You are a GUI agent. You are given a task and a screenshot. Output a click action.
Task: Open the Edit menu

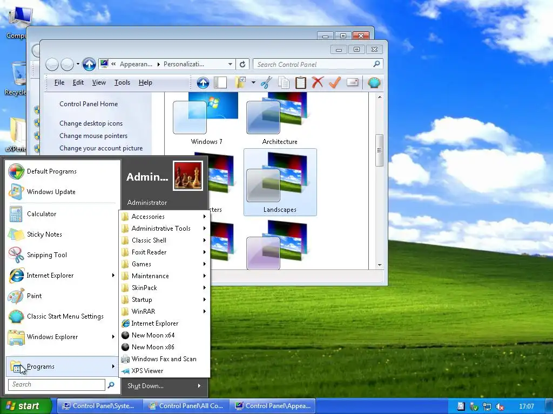click(x=78, y=82)
